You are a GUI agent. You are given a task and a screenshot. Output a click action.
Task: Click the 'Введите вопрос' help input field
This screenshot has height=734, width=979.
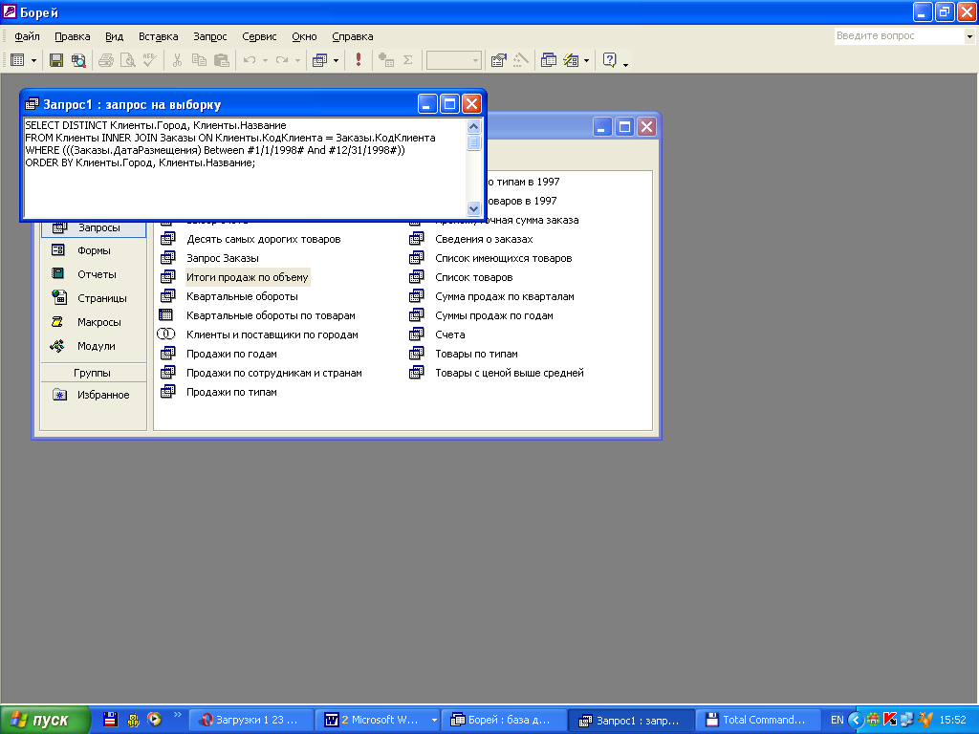(899, 36)
